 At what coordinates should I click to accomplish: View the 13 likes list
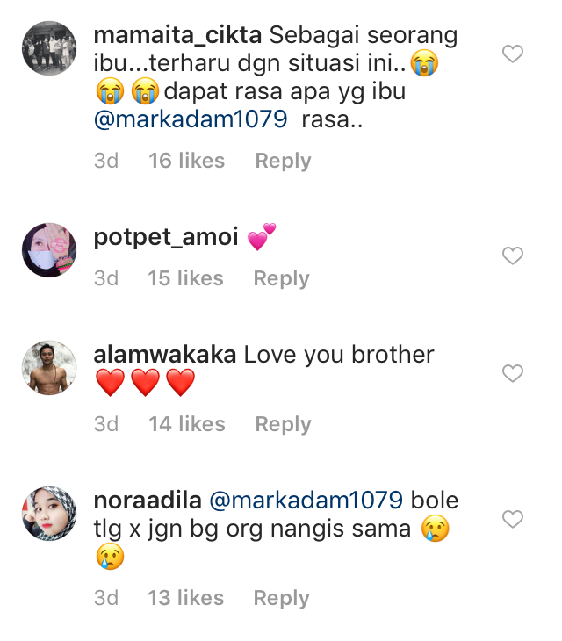(185, 598)
